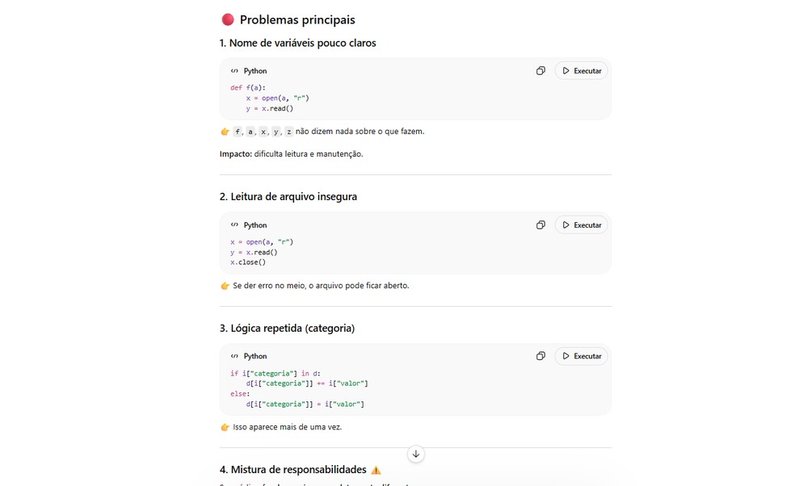Click the red circle beside Problemas principais
Image resolution: width=795 pixels, height=486 pixels.
tap(226, 19)
